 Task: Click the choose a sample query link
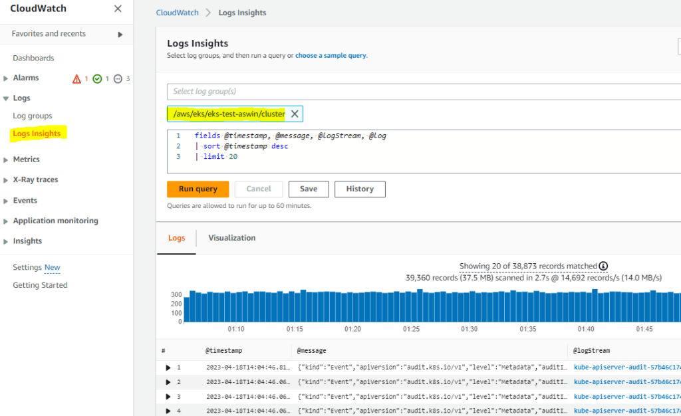331,56
